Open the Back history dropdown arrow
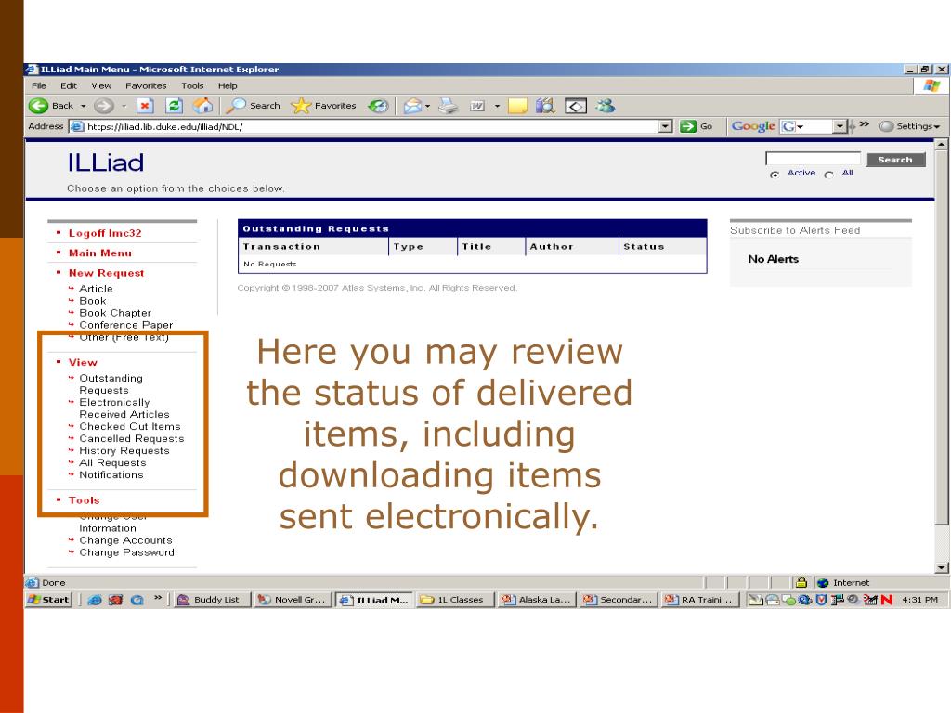The image size is (951, 713). pyautogui.click(x=83, y=106)
